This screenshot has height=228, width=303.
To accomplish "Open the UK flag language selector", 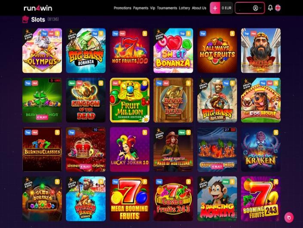I will click(278, 8).
